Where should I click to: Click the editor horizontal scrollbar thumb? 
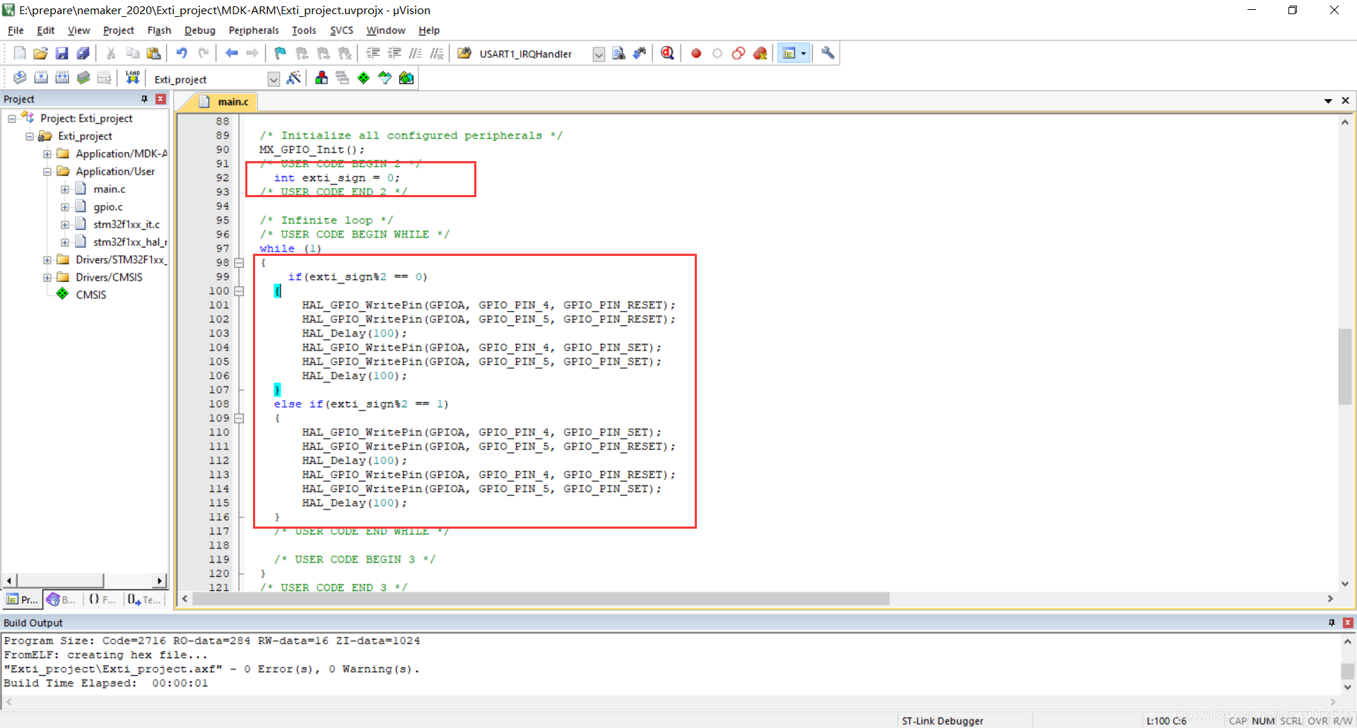pos(541,599)
